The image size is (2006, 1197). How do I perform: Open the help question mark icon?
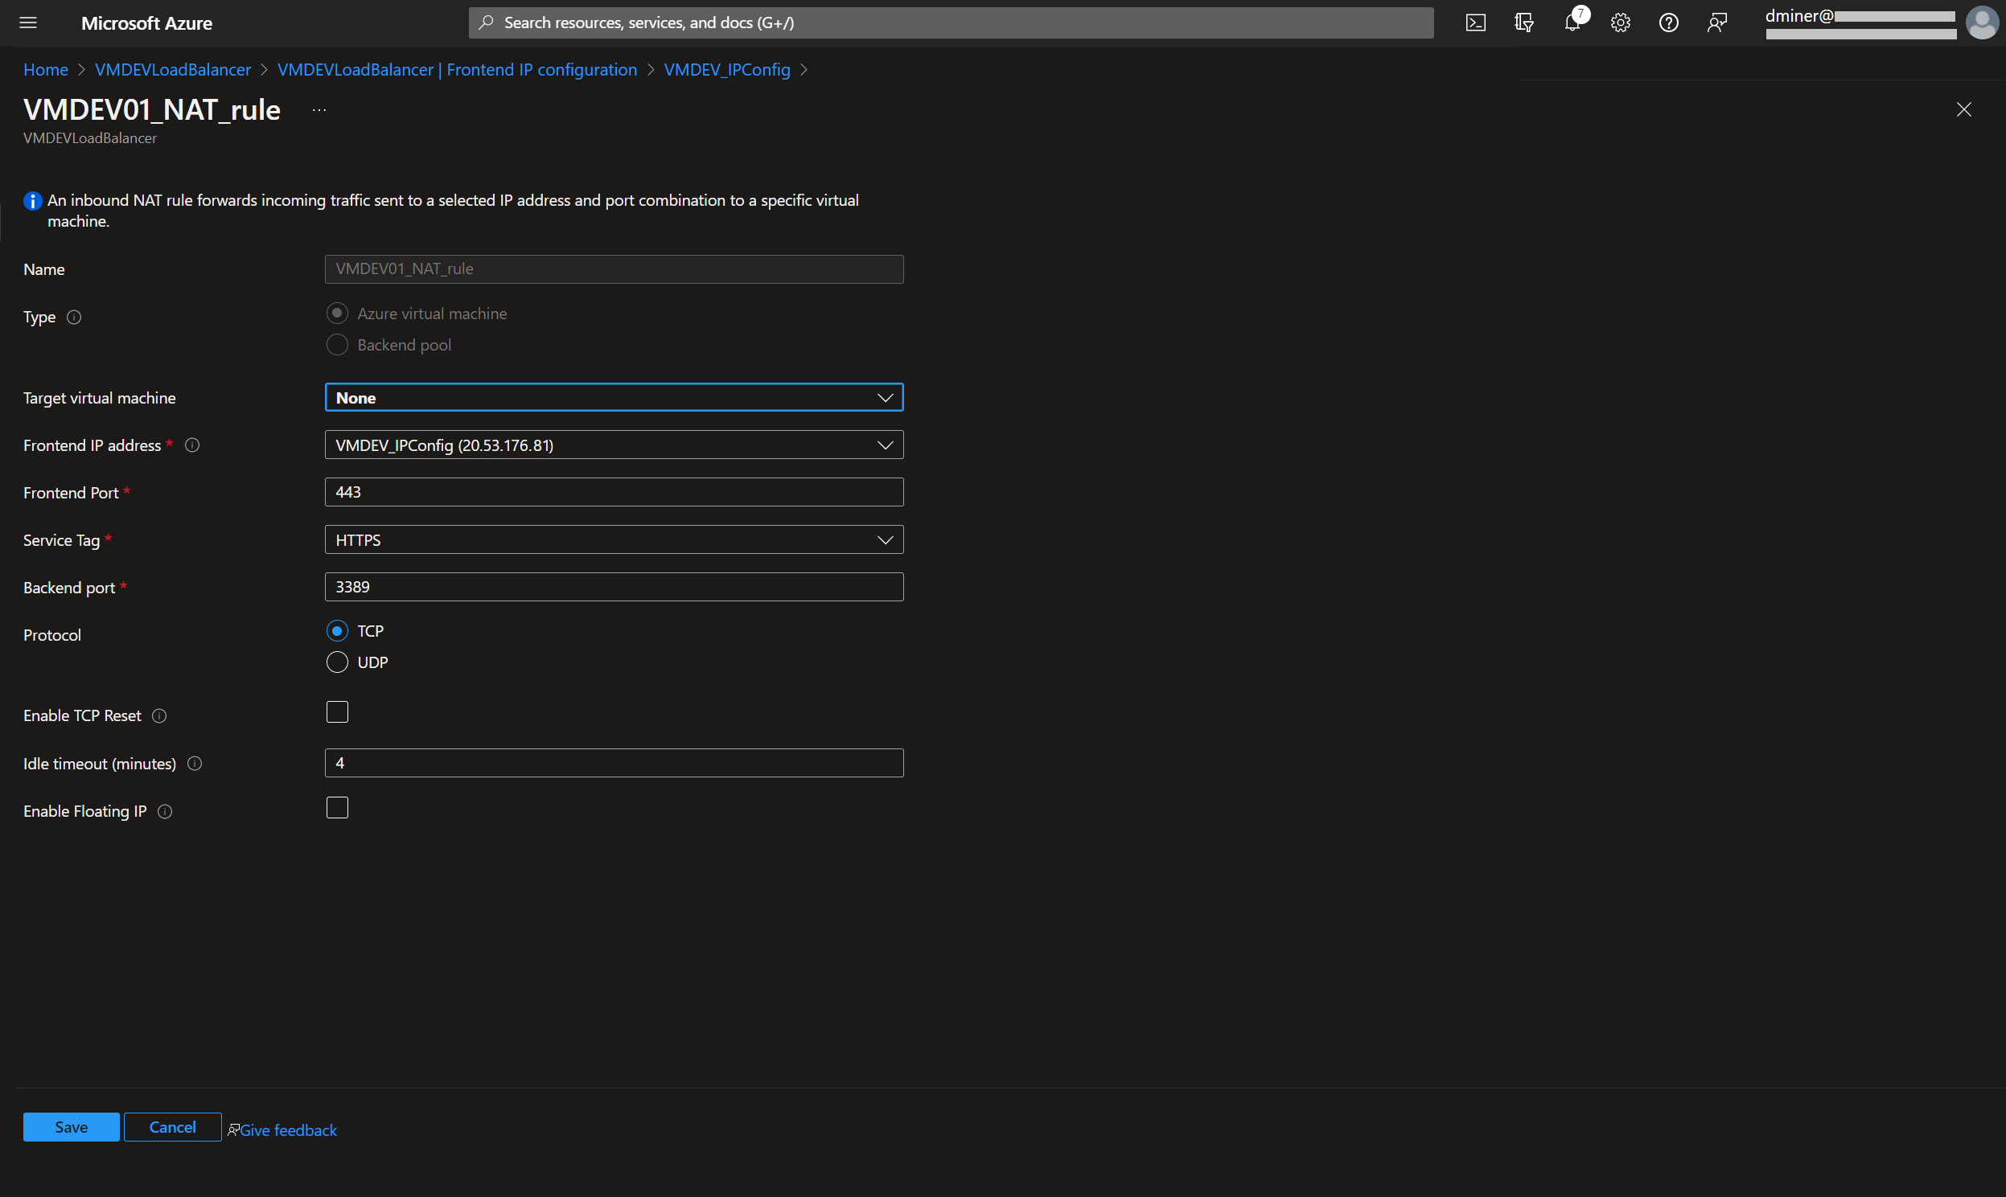click(x=1669, y=23)
